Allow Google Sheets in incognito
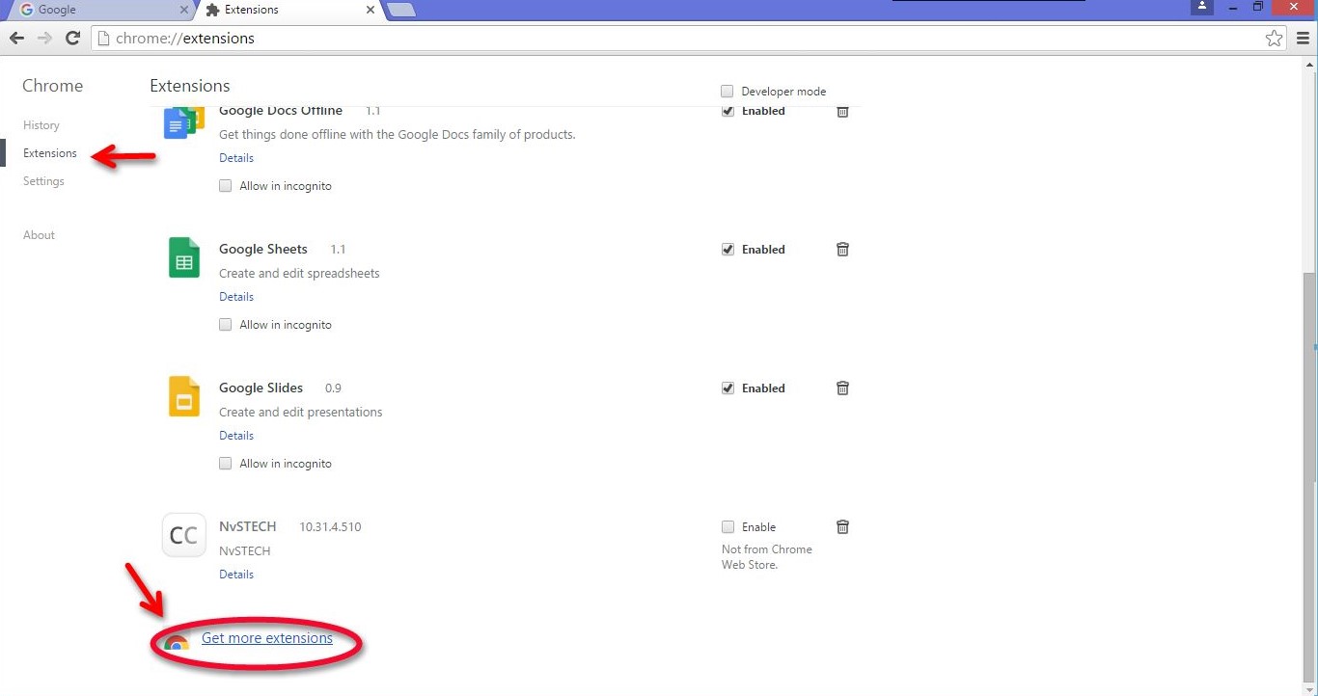This screenshot has height=696, width=1318. click(225, 325)
